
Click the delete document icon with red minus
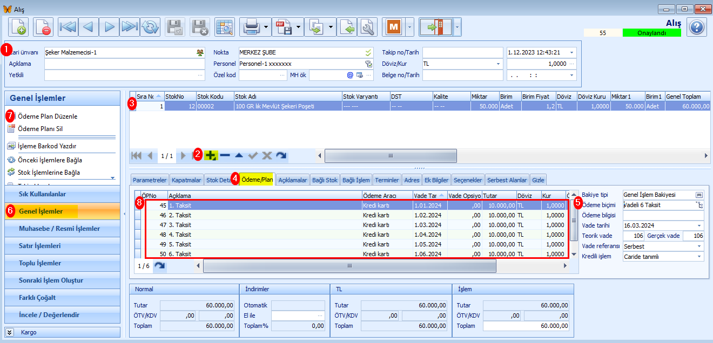pyautogui.click(x=43, y=26)
